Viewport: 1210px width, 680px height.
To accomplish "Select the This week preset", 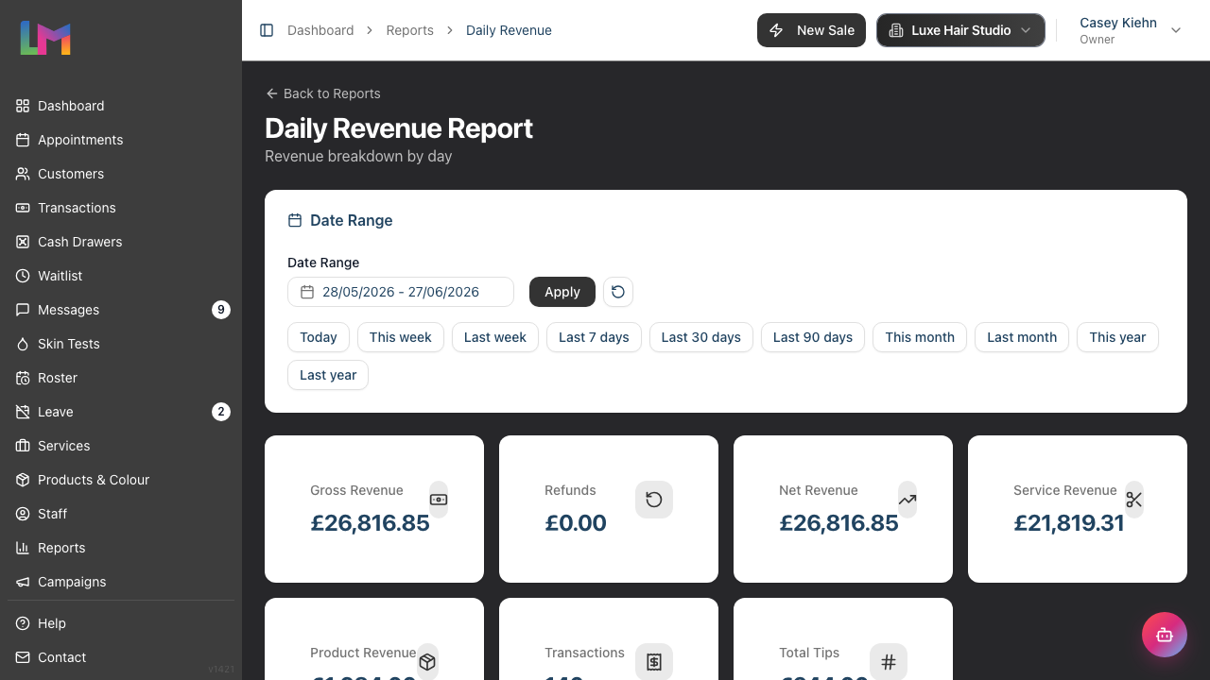I will pos(401,337).
